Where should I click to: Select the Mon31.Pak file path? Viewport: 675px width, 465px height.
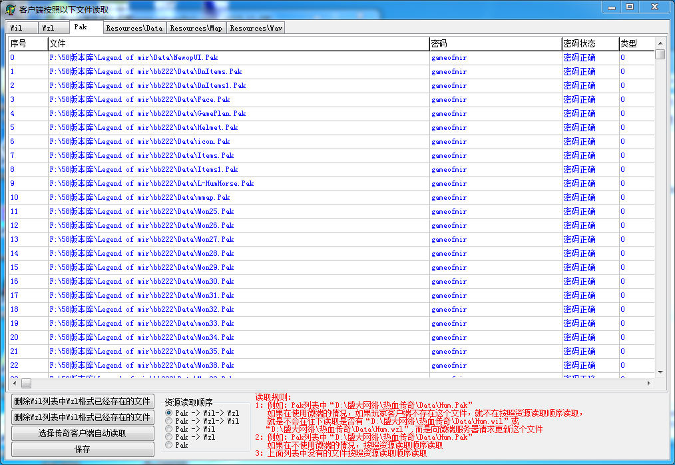point(142,296)
